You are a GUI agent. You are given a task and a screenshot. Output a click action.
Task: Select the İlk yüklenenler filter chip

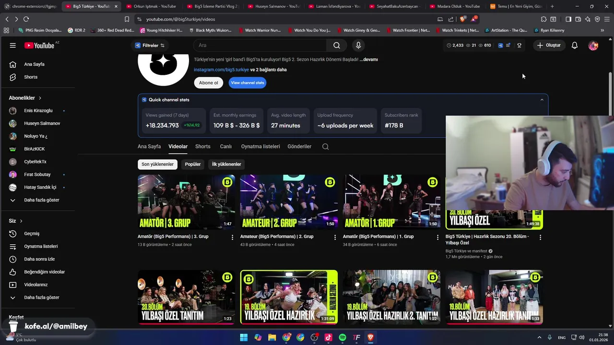[226, 164]
